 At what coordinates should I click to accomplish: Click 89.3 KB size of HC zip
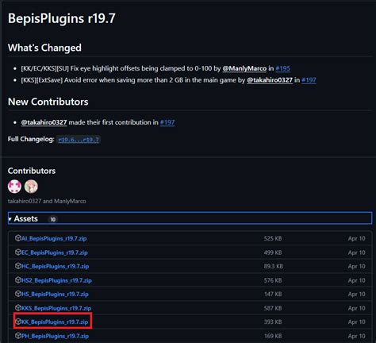tap(273, 266)
